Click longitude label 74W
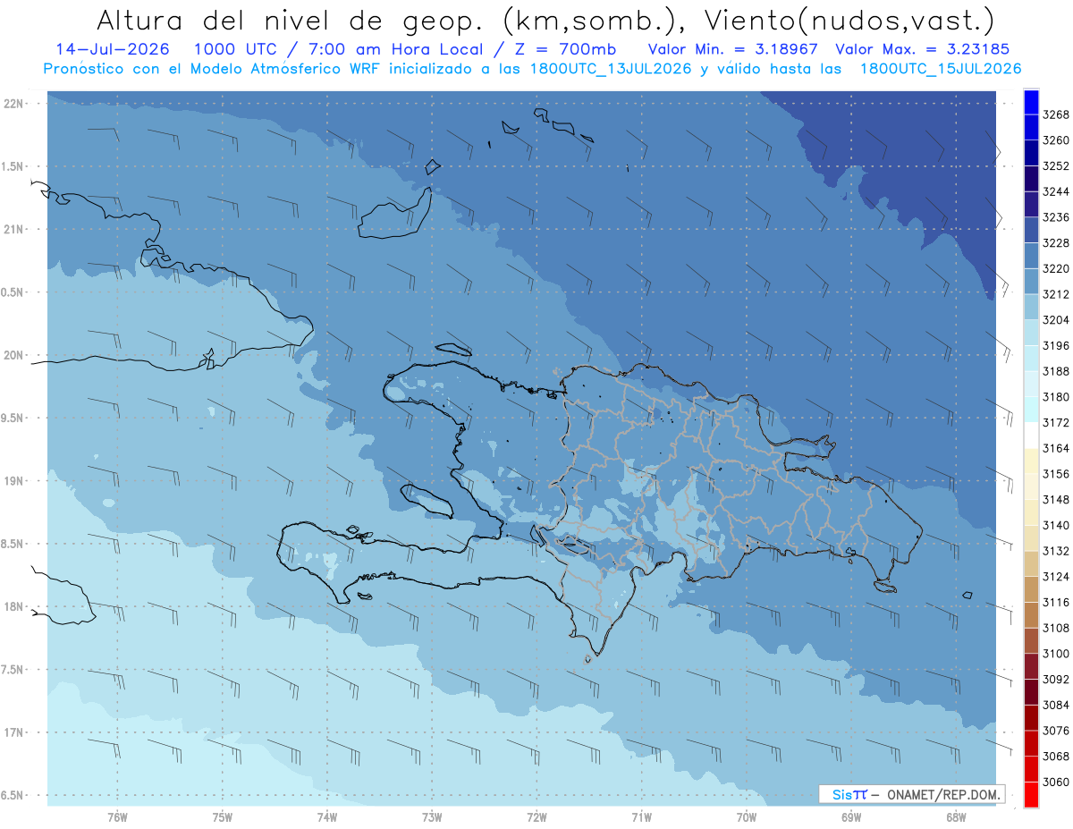Viewport: 1073px width, 829px height. pos(326,817)
